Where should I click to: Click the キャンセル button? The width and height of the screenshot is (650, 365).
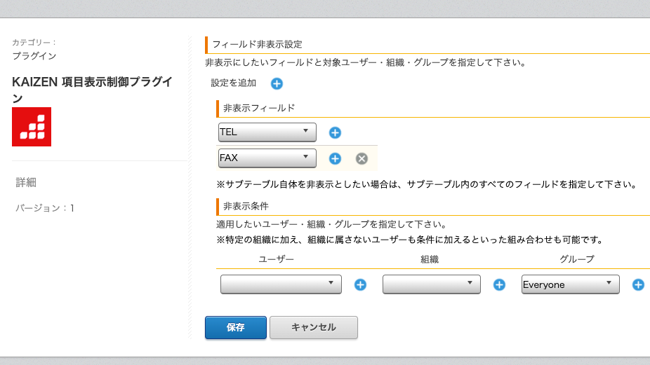pos(313,327)
